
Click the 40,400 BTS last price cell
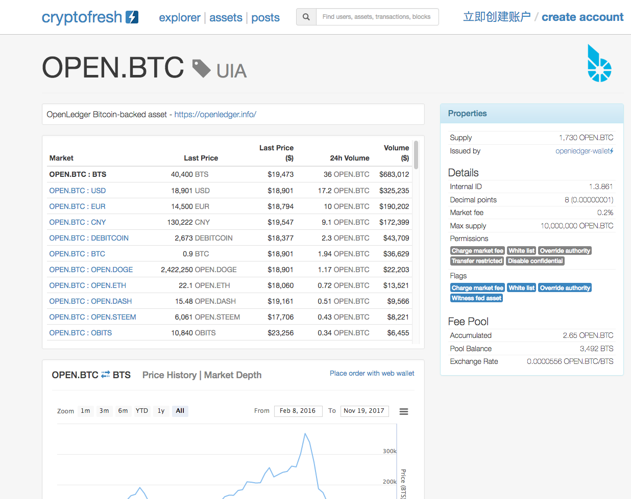189,174
